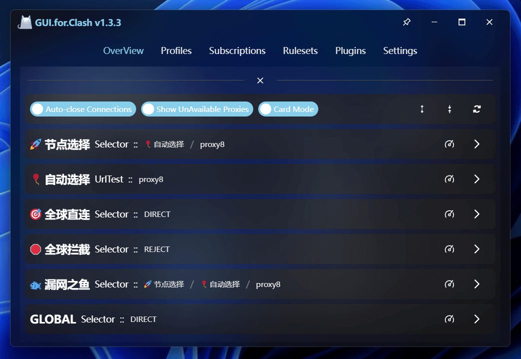
Task: Open the Settings tab
Action: (400, 51)
